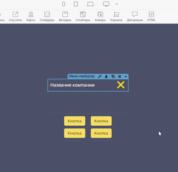Open the Ховеры widget category
The width and height of the screenshot is (178, 172).
(100, 17)
